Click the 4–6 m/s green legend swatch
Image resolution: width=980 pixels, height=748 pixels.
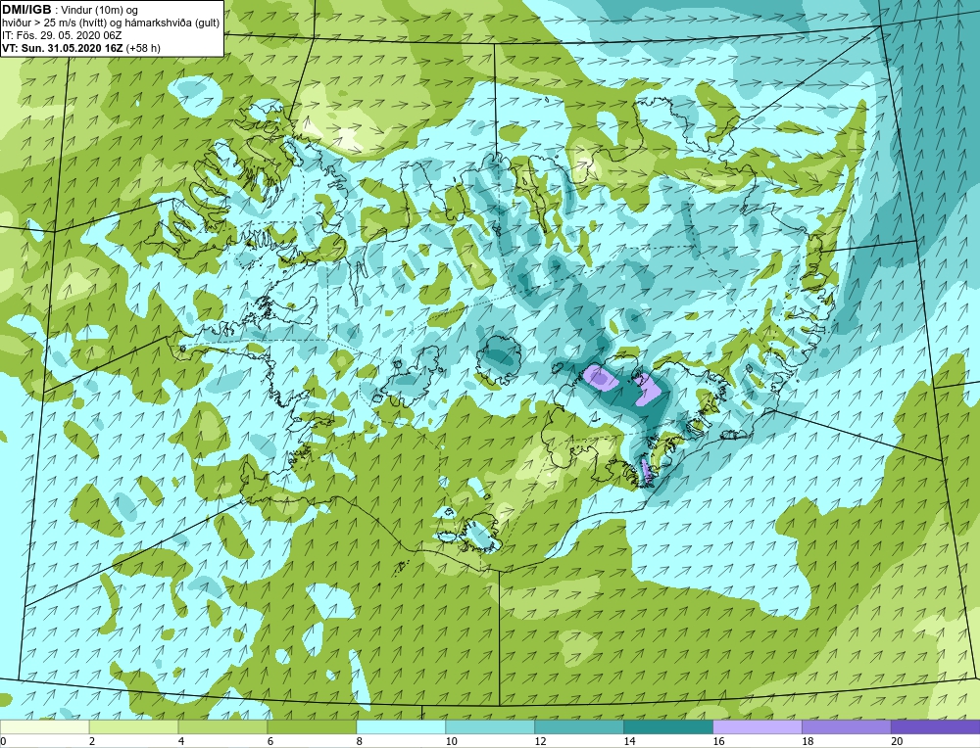(223, 727)
